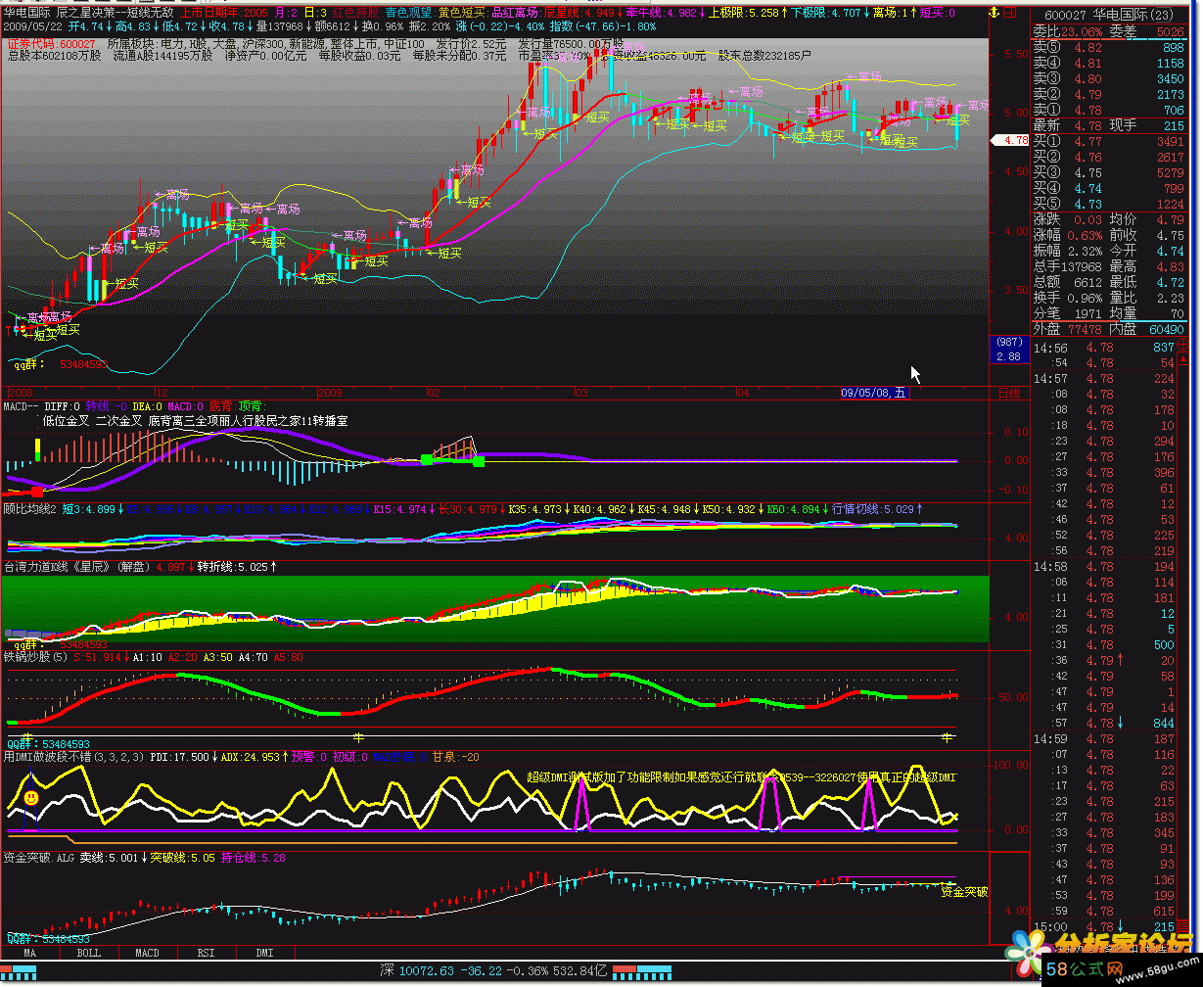Click the 深 index status bar reading
The height and width of the screenshot is (987, 1203).
coord(494,971)
